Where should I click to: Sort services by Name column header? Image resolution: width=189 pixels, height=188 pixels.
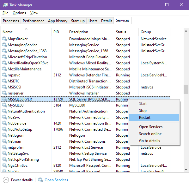click(x=26, y=32)
